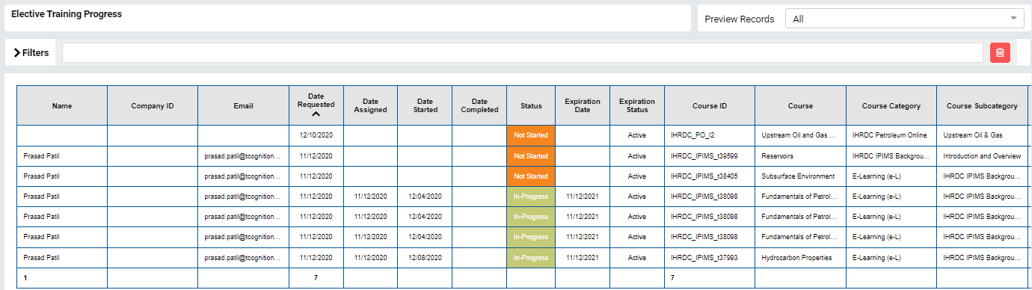The width and height of the screenshot is (1032, 290).
Task: Sort by Date Started column header
Action: tap(425, 106)
